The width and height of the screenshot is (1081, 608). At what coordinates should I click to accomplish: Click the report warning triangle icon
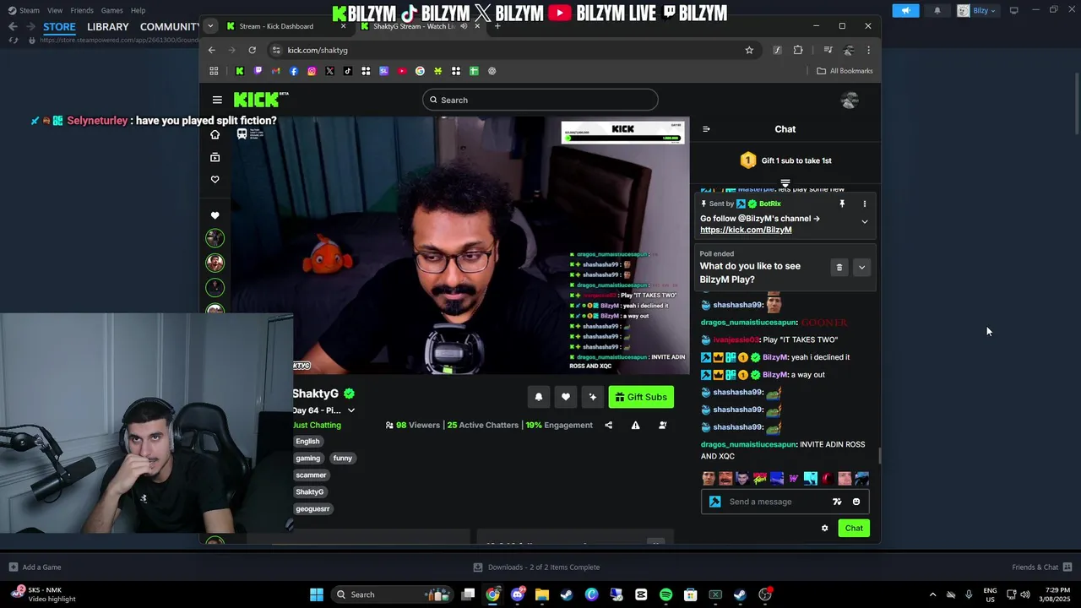pyautogui.click(x=635, y=425)
